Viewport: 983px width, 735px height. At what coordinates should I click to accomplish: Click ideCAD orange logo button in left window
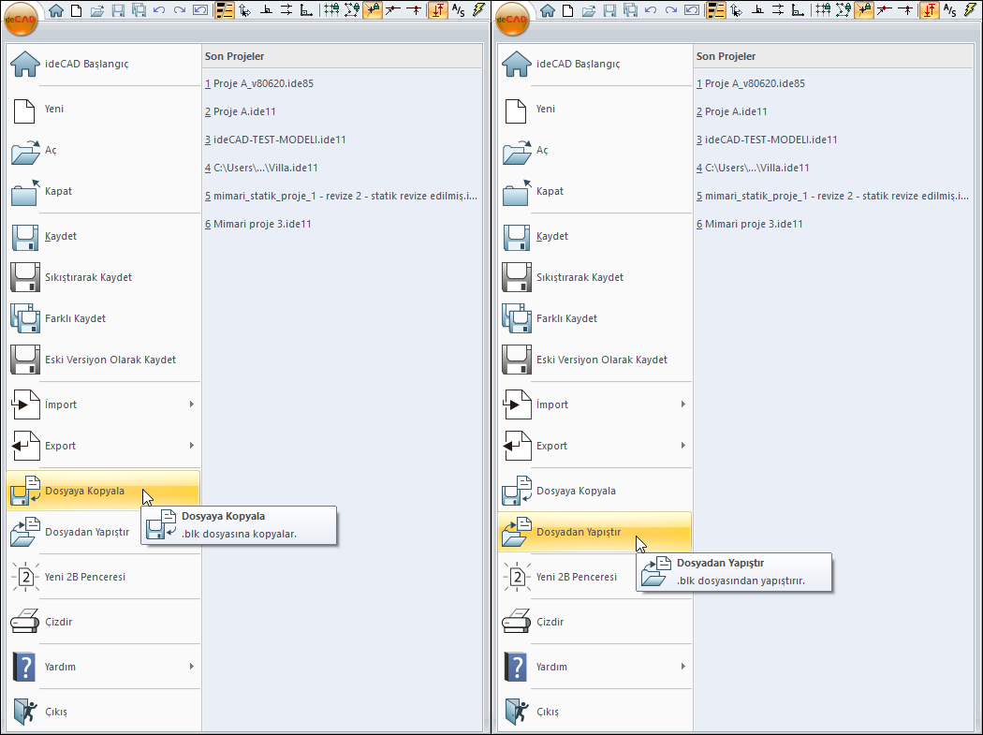(x=21, y=19)
